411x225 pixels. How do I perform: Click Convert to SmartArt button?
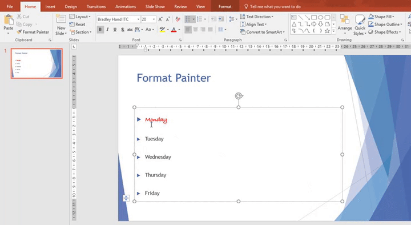[262, 32]
